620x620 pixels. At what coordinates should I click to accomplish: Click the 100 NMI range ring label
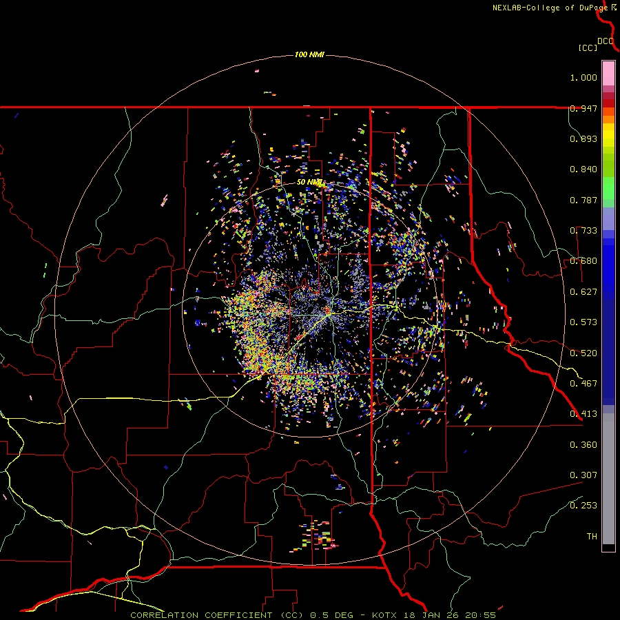pos(309,54)
